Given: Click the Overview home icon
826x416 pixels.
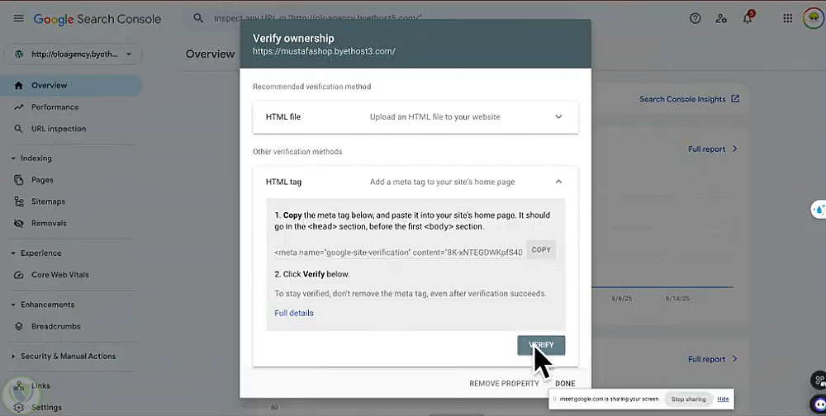Looking at the screenshot, I should [x=19, y=85].
